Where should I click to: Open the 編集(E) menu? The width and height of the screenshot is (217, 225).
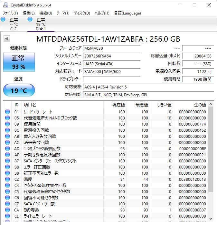29,13
